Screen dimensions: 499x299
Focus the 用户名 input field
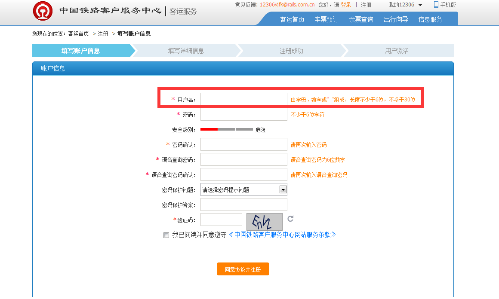click(243, 99)
